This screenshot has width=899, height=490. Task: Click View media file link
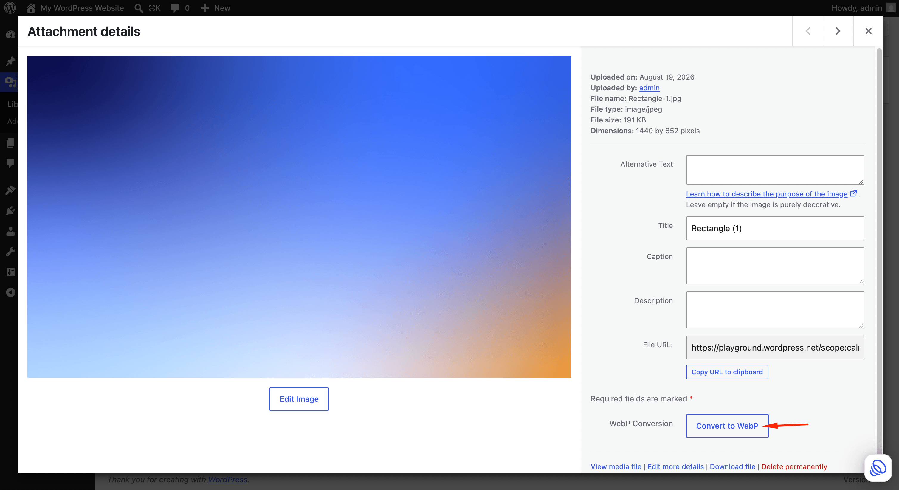[616, 467]
